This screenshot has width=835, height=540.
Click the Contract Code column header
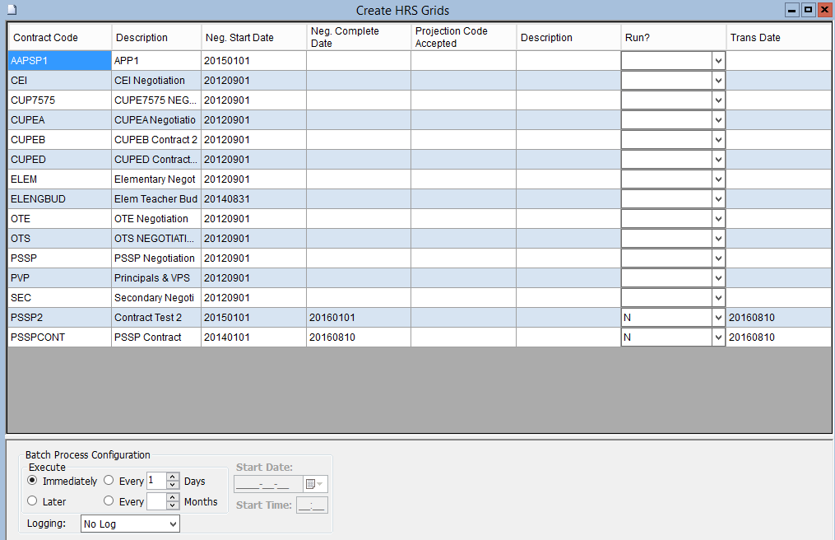(x=59, y=38)
